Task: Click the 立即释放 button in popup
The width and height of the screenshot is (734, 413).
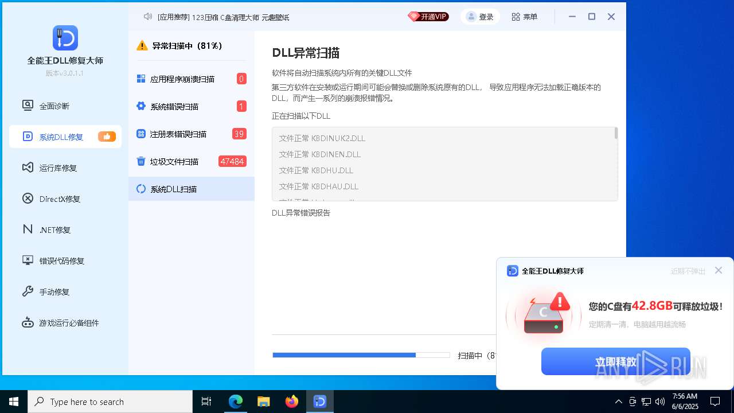Action: [x=616, y=361]
